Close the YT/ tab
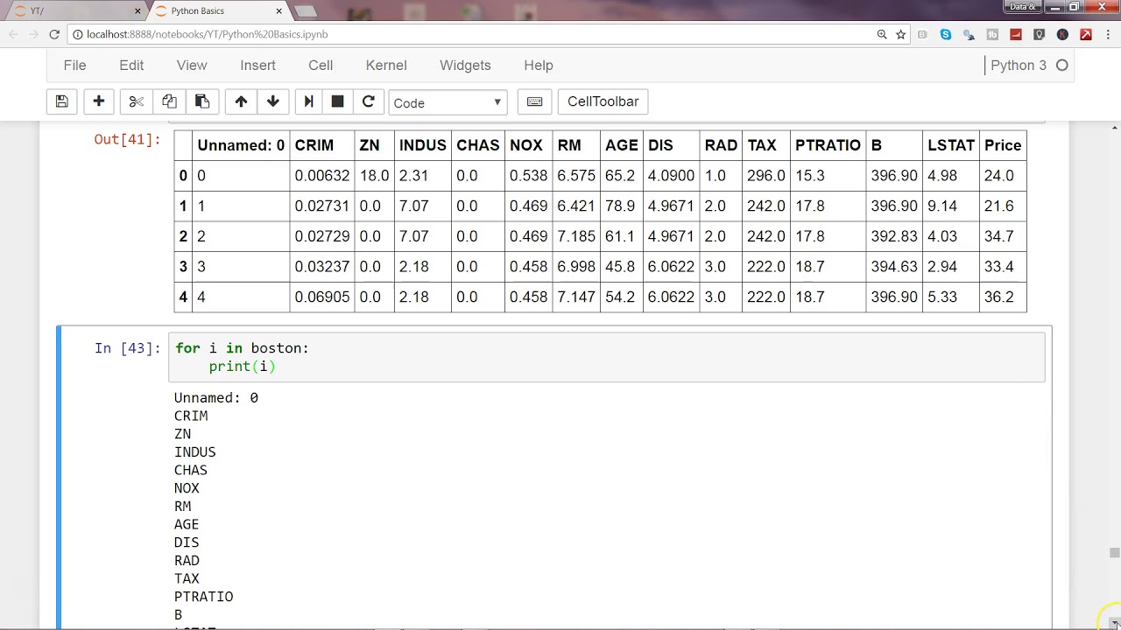 pos(137,10)
